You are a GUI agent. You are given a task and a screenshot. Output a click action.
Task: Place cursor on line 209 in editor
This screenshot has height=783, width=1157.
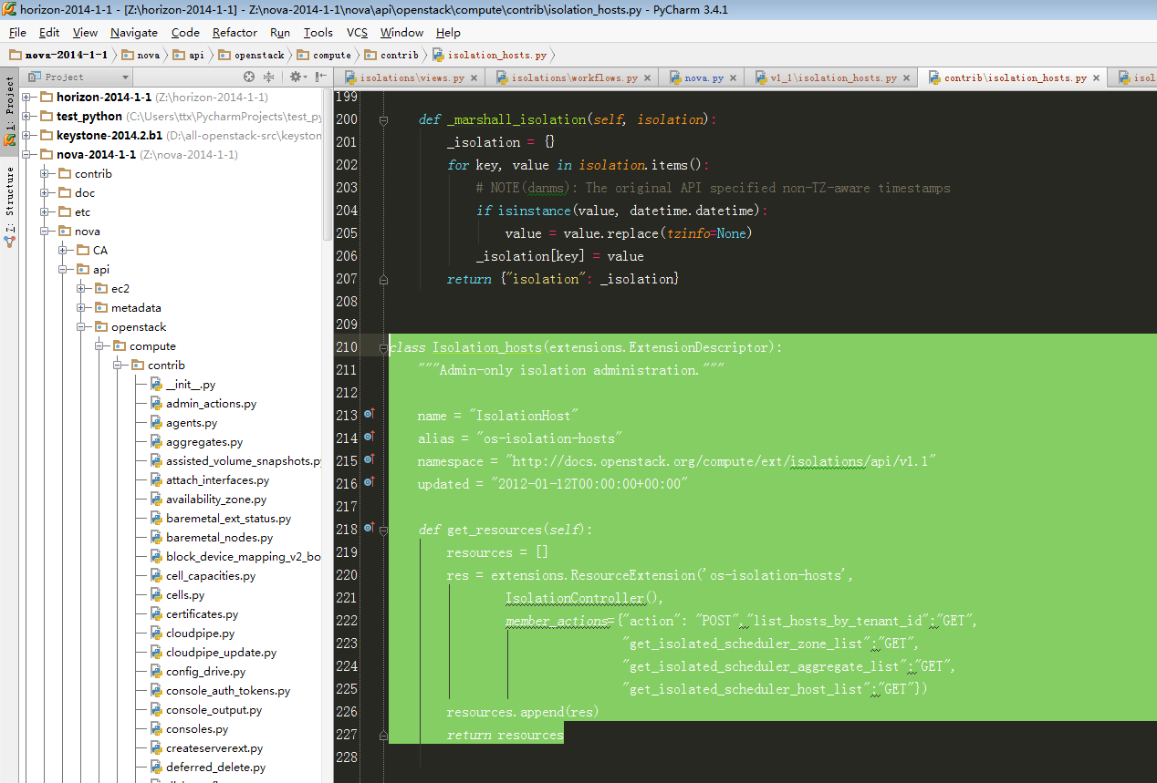(773, 325)
